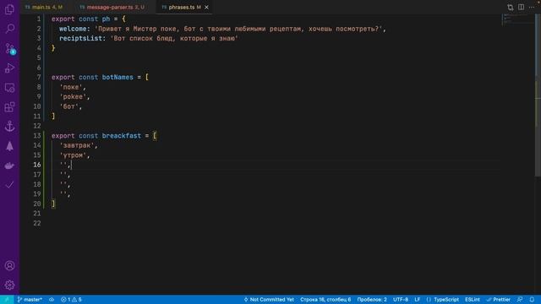This screenshot has height=304, width=541.
Task: Click Not Committed Yet blame status
Action: tap(269, 300)
